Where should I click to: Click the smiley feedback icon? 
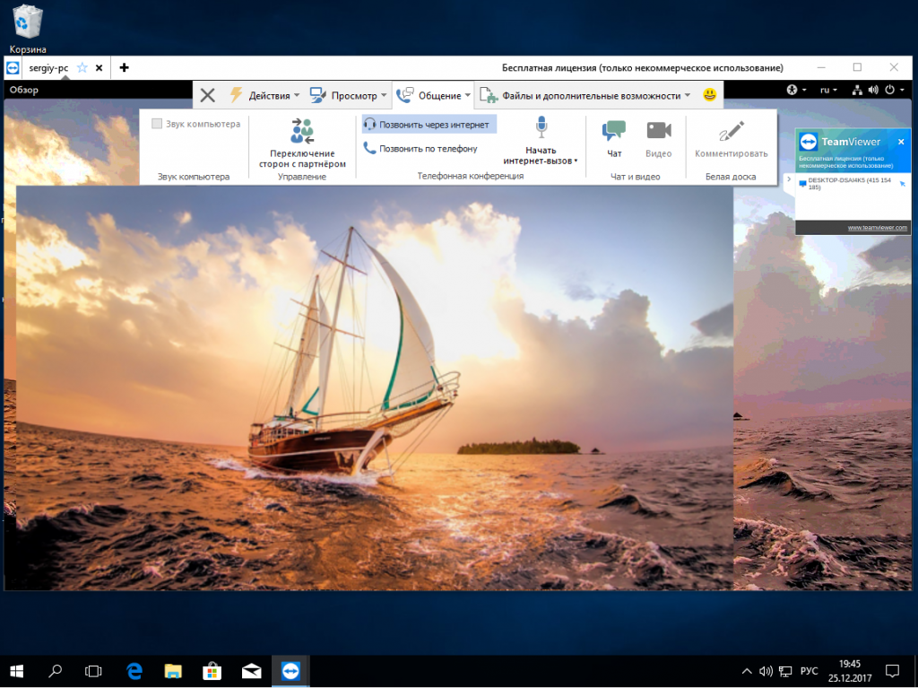[x=709, y=94]
